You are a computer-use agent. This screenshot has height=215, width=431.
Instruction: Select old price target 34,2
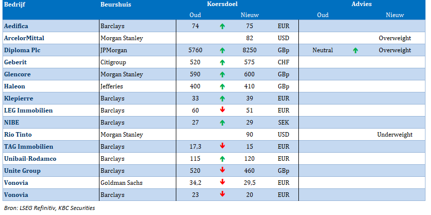[195, 183]
